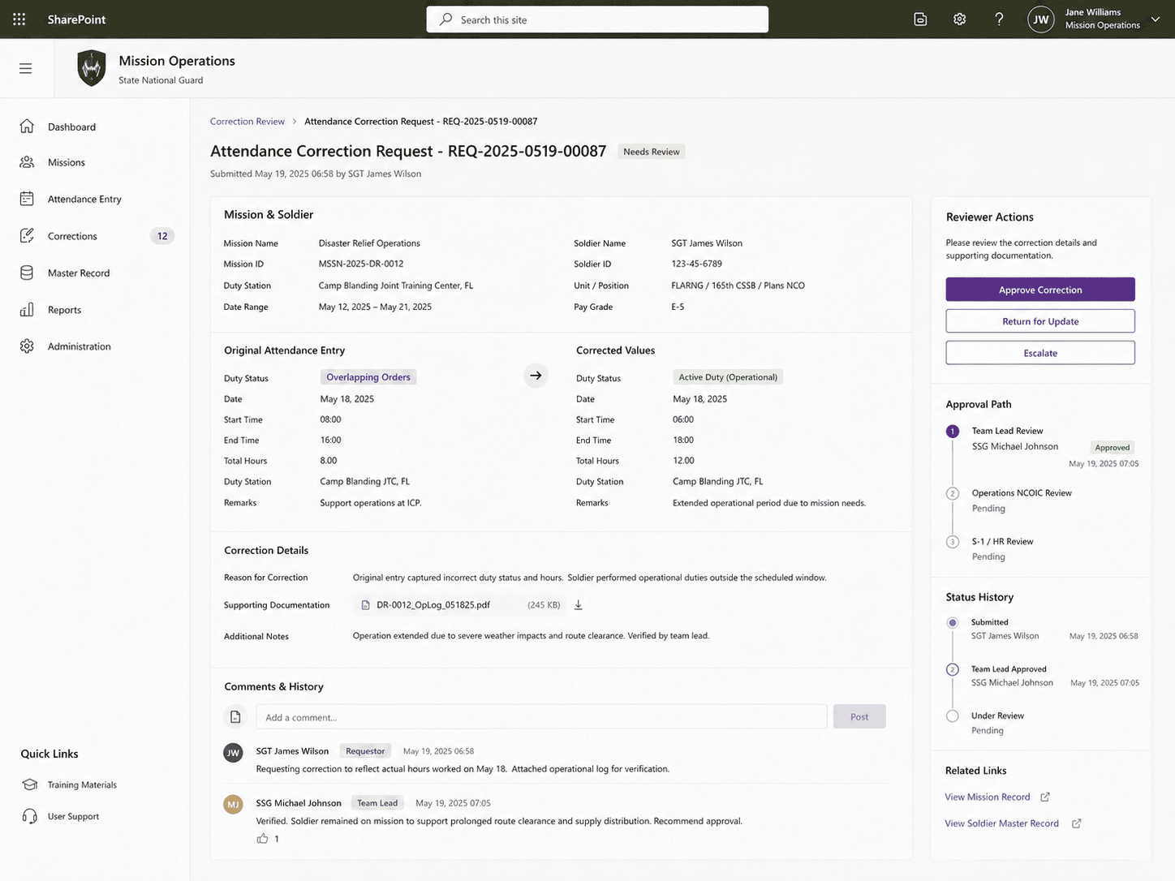Like SSG Michael Johnson's comment

[262, 839]
